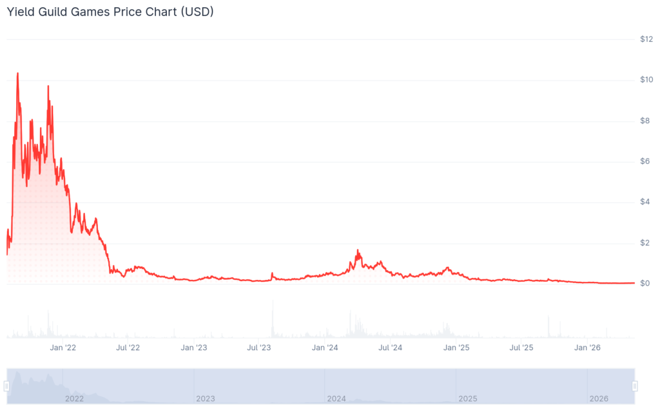Click the Jul '22 date label

click(128, 348)
